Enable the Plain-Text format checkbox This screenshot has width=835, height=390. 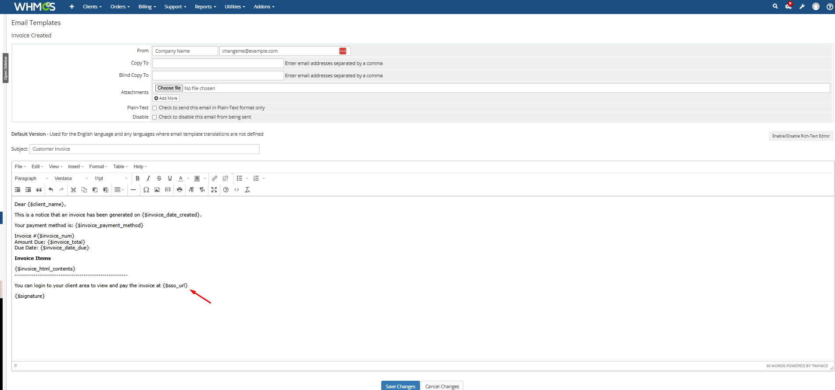pos(154,108)
